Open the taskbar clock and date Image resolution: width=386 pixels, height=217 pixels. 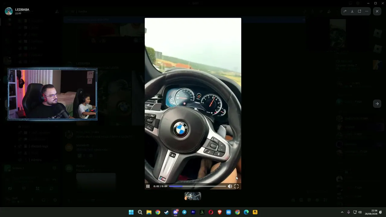tap(371, 212)
